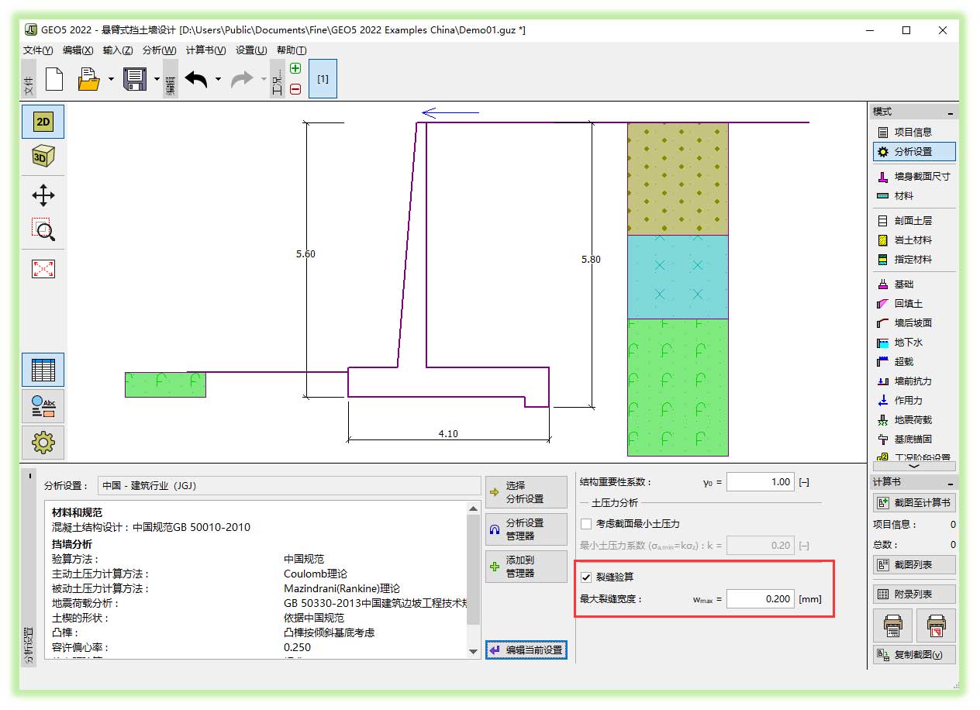
Task: Add a construction stage with green plus
Action: click(x=295, y=68)
